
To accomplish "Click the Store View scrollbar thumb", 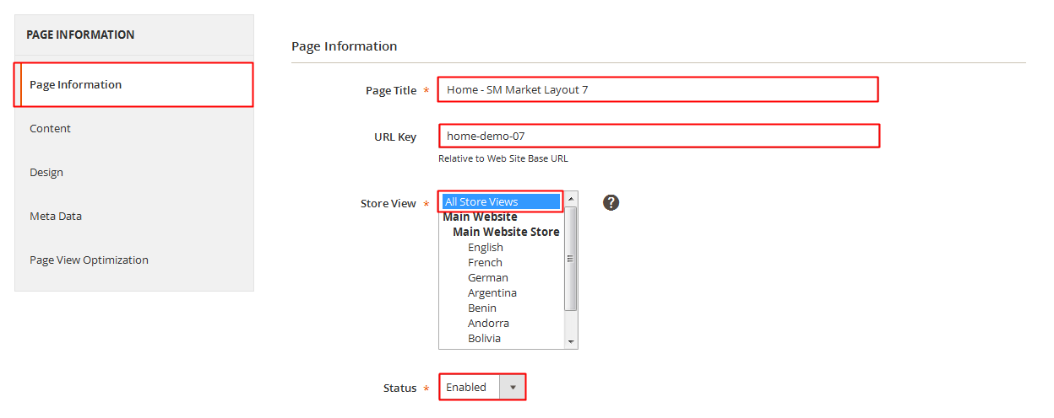I will pos(571,259).
